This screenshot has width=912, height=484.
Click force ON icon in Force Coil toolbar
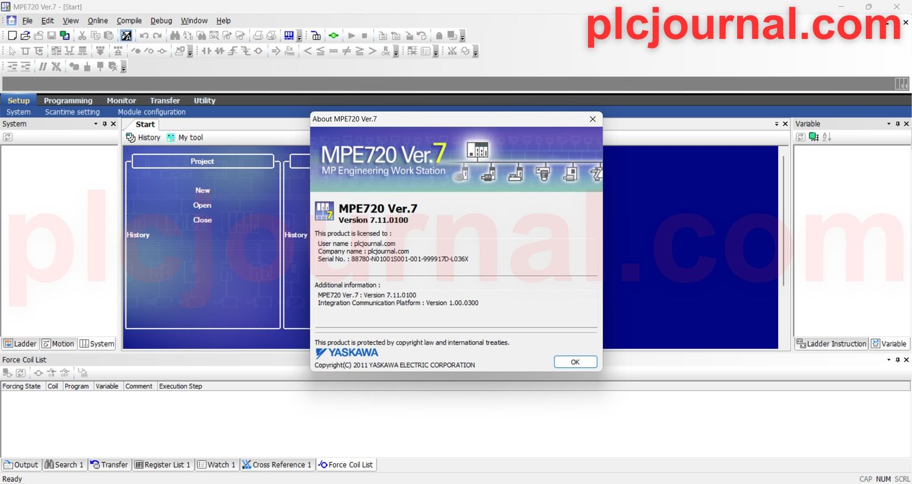51,373
